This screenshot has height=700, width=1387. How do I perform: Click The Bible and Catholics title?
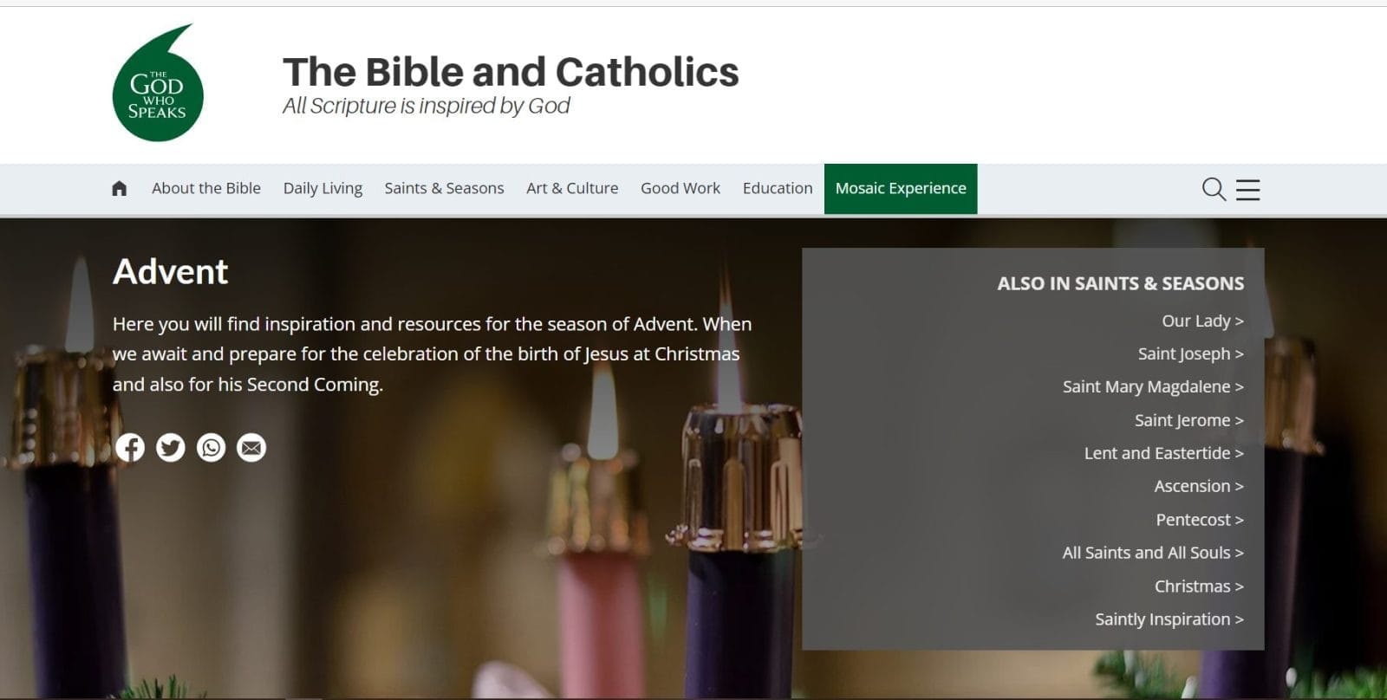511,73
